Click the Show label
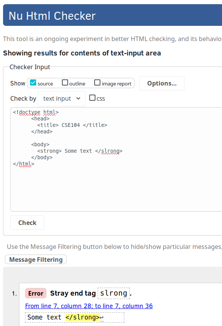The width and height of the screenshot is (222, 326). tap(18, 83)
